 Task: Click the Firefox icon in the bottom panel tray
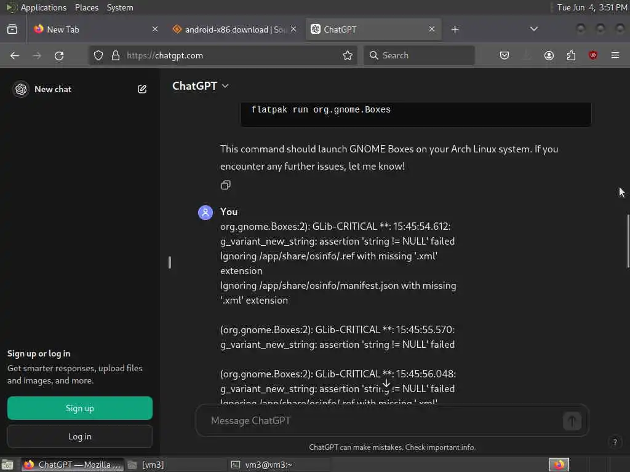[x=559, y=465]
